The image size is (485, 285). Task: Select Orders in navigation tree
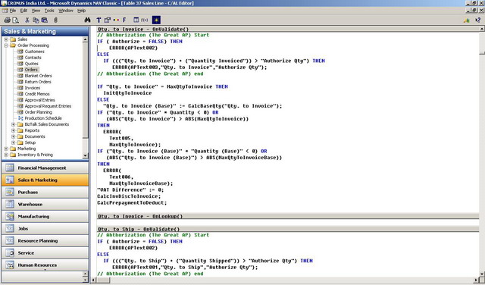tap(31, 70)
